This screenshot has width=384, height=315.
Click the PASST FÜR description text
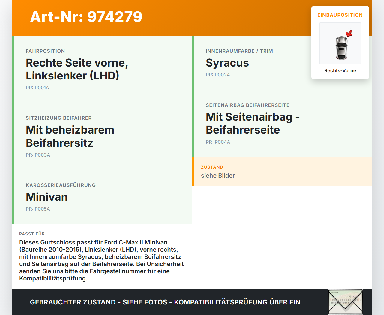[x=101, y=260]
